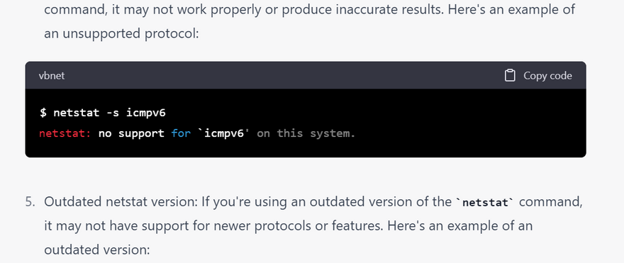Click the red 'netstat:' error prefix
This screenshot has height=263, width=624.
(65, 133)
